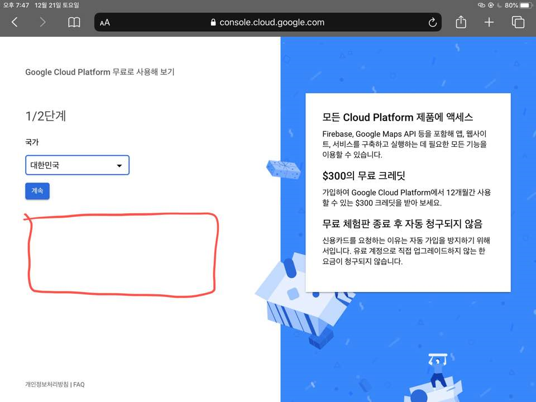Click the '국가' field label

[32, 142]
